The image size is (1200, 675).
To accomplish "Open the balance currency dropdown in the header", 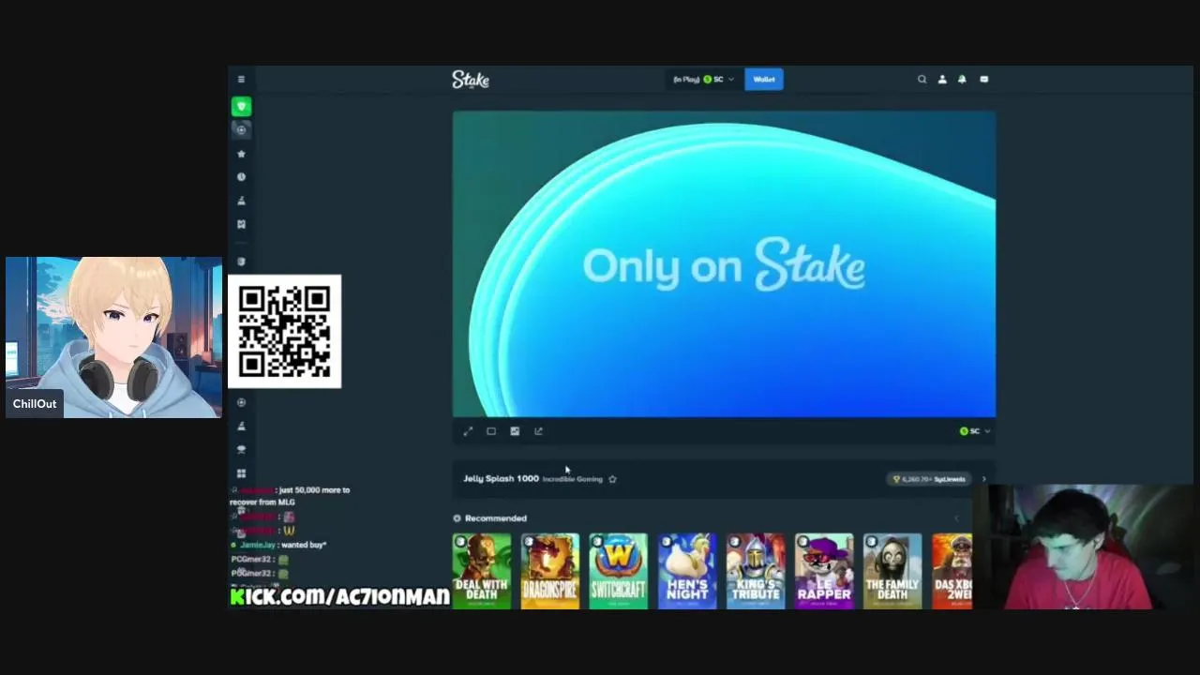I will (703, 80).
